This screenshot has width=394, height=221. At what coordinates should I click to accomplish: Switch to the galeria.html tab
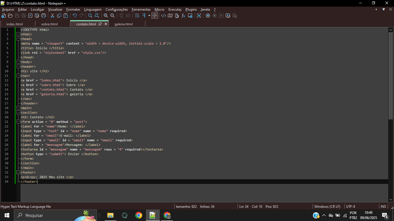(x=123, y=24)
